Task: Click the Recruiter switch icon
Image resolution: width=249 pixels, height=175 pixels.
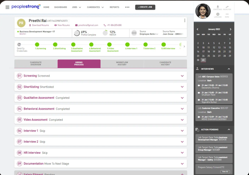Action: click(227, 7)
